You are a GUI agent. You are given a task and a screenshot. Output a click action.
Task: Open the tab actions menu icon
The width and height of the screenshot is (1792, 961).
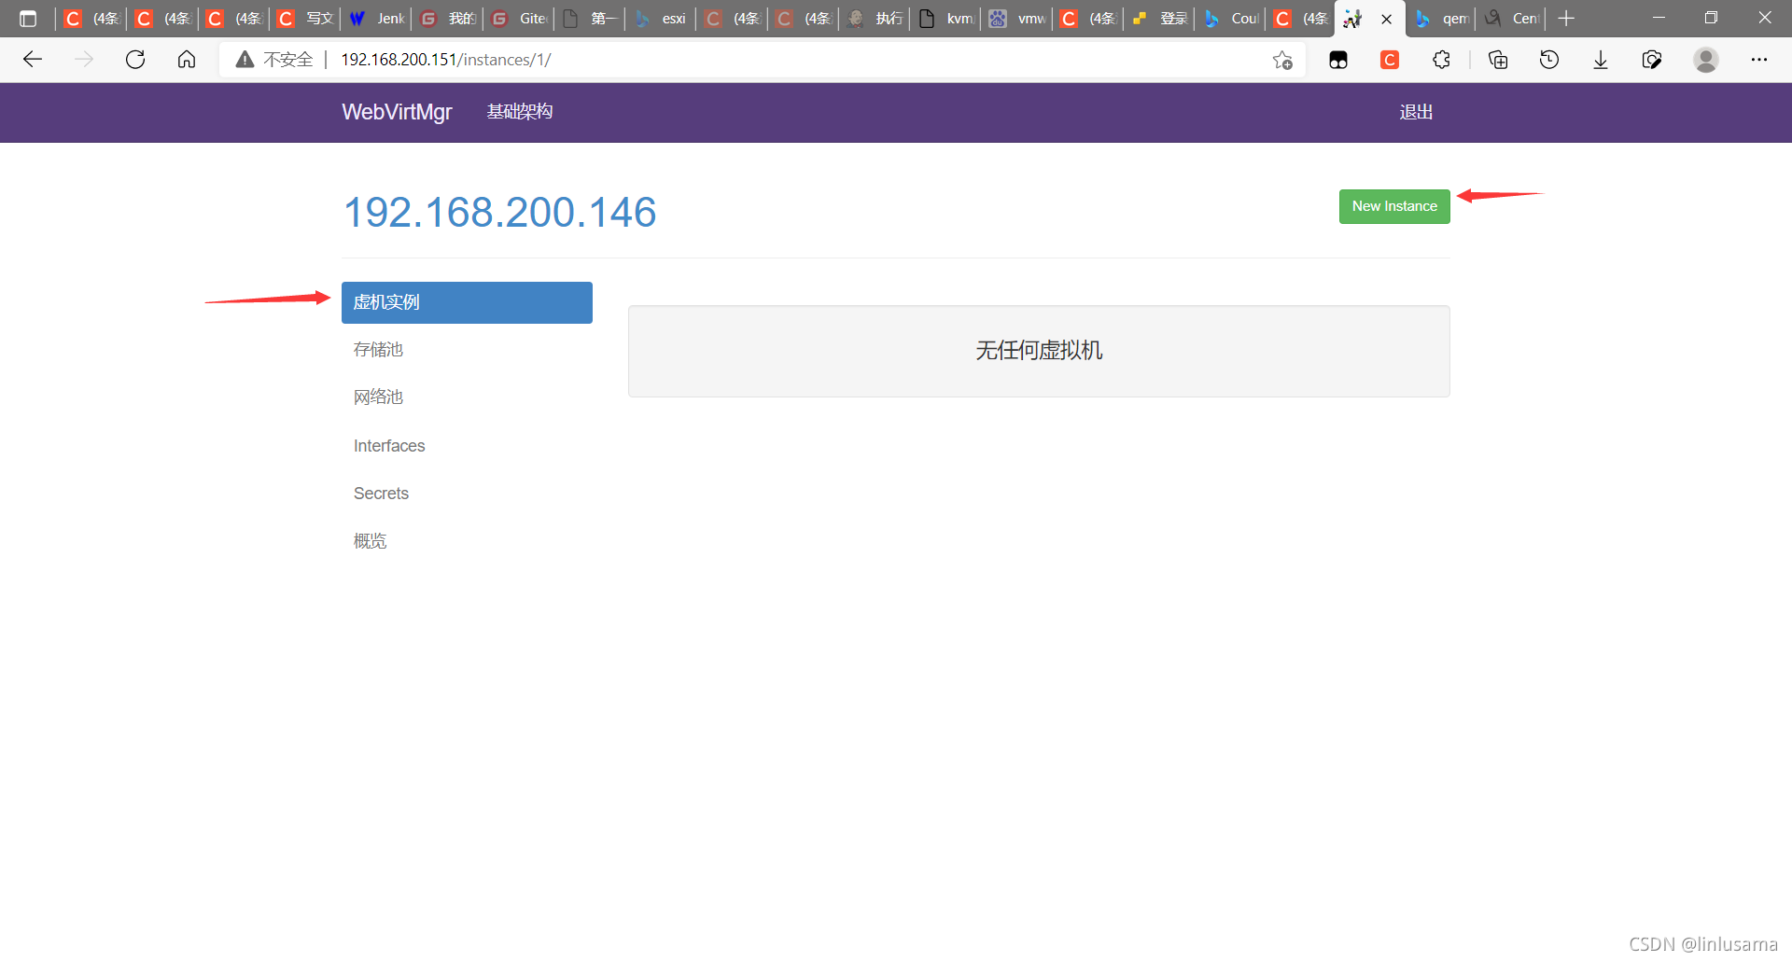28,19
